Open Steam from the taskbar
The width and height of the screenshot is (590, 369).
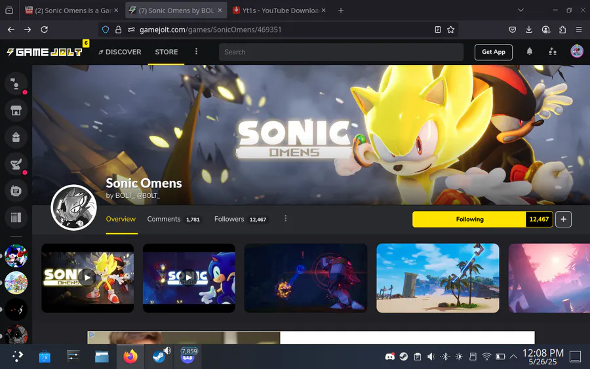pos(159,356)
